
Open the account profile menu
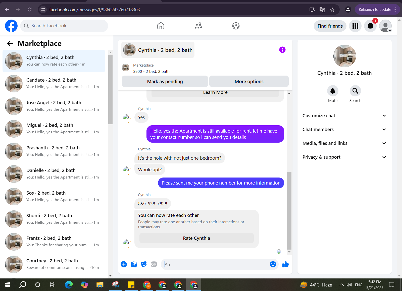385,26
